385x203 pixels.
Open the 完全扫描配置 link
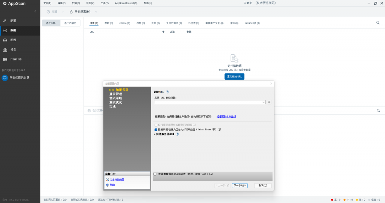coord(117,179)
